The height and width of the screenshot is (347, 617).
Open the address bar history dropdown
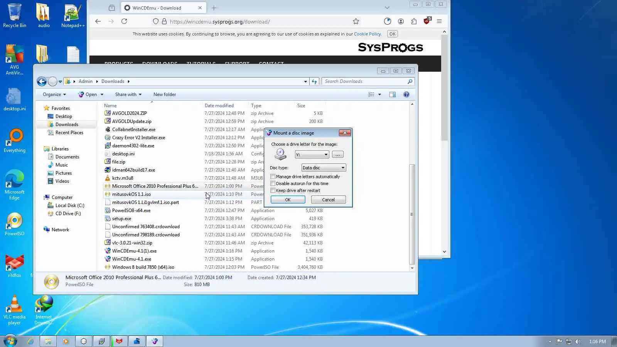(305, 81)
